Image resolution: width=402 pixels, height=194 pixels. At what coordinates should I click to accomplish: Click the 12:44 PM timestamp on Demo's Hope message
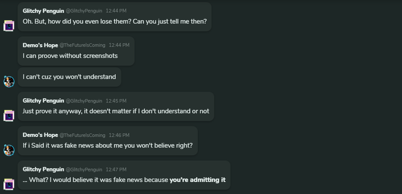coord(119,45)
